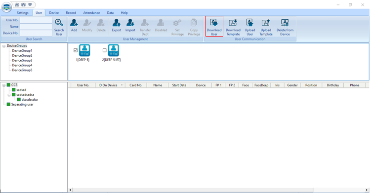Screen dimensions: 370x193
Task: Focus the Device No. search field
Action: [36, 33]
